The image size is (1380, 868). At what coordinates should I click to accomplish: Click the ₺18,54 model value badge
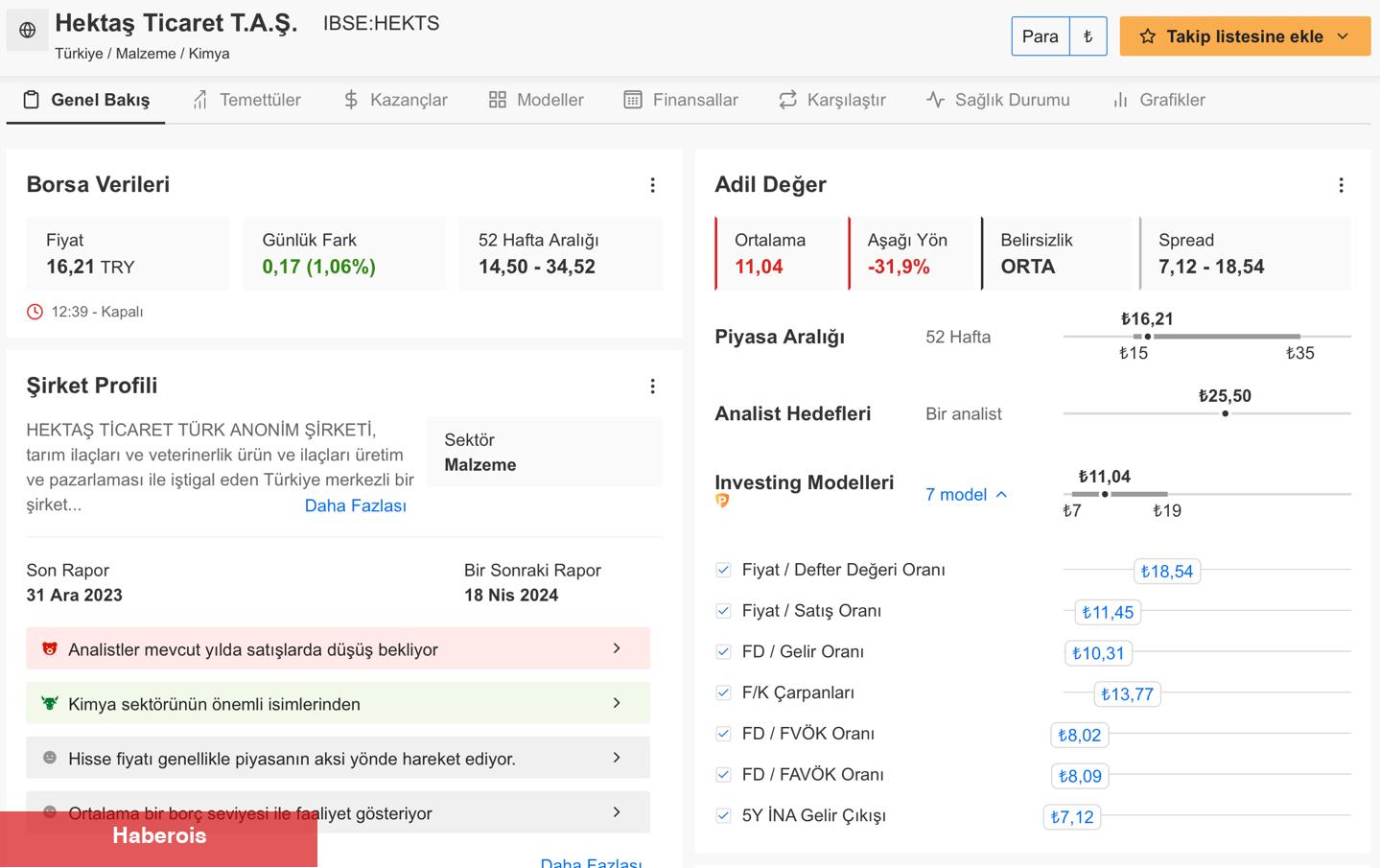click(1167, 572)
